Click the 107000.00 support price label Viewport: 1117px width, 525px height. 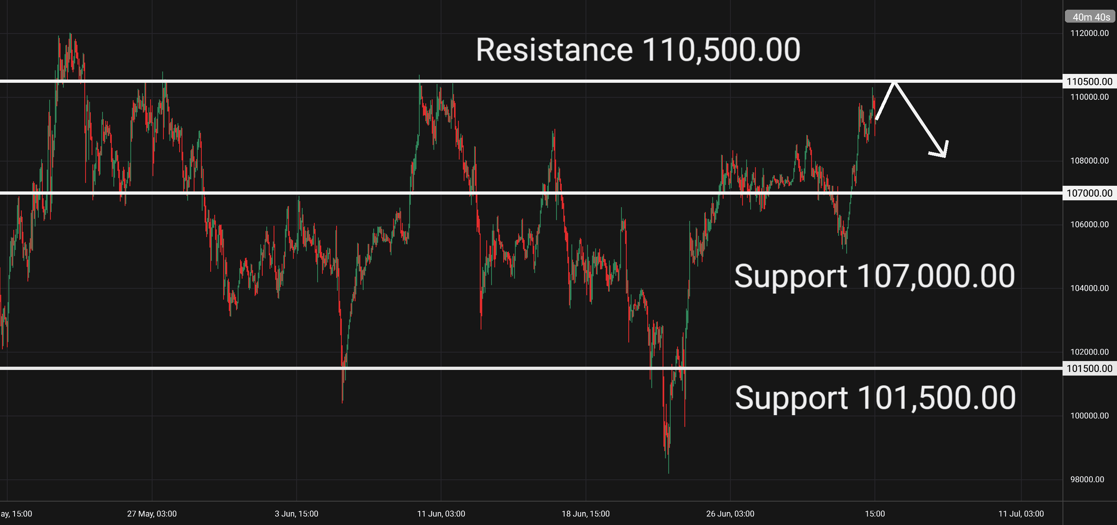coord(1089,193)
